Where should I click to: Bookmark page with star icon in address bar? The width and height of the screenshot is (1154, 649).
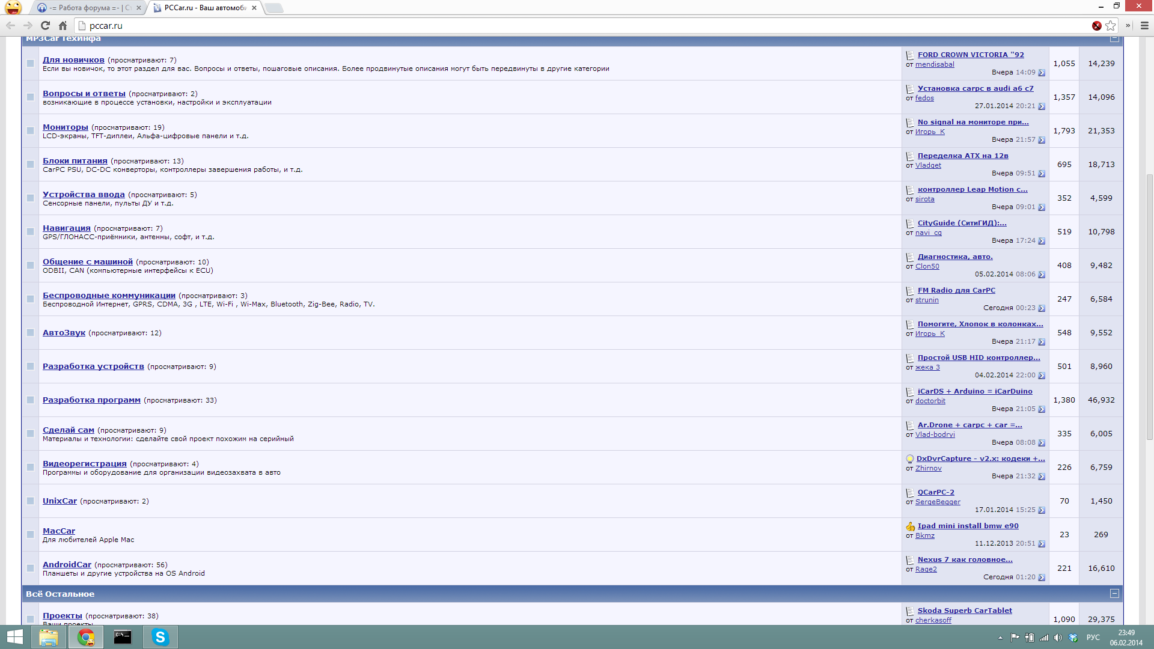[x=1110, y=26]
